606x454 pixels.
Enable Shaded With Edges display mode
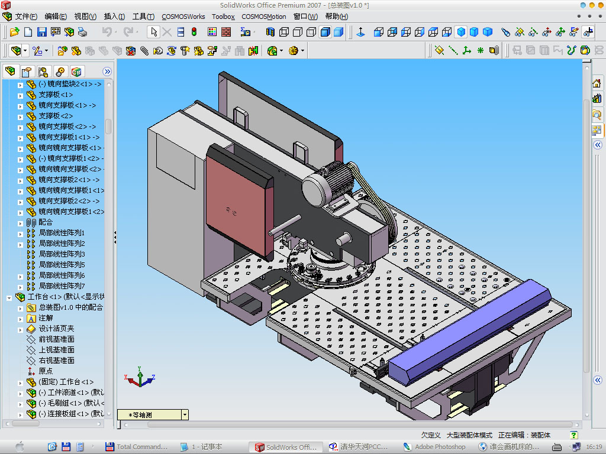pos(325,32)
